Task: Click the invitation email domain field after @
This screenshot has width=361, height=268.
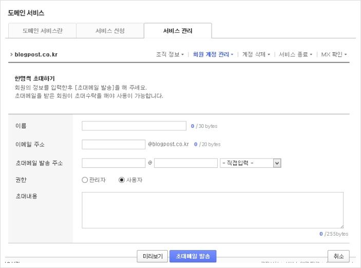Action: [x=186, y=163]
